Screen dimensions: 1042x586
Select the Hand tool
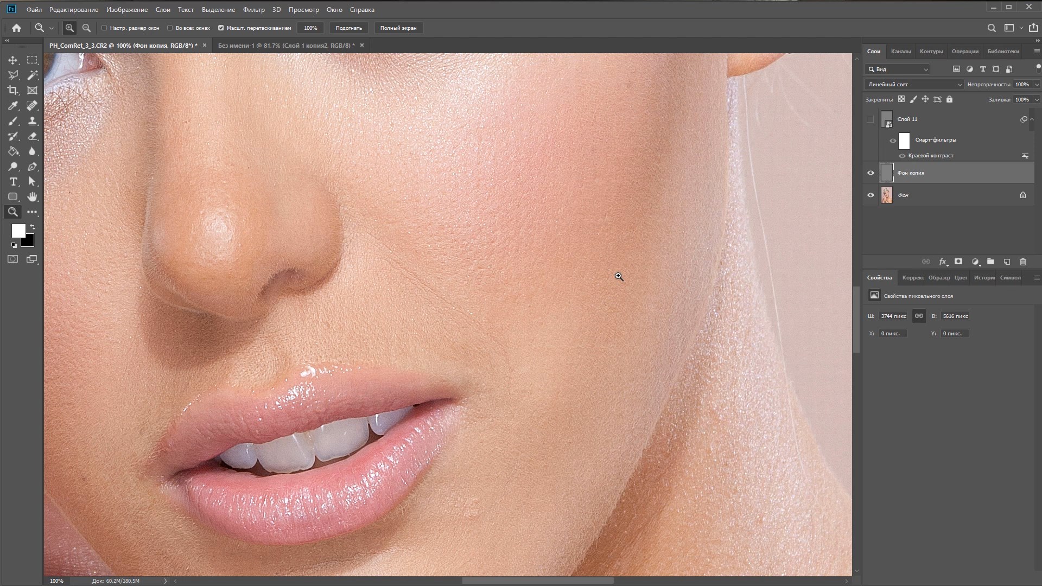point(32,197)
